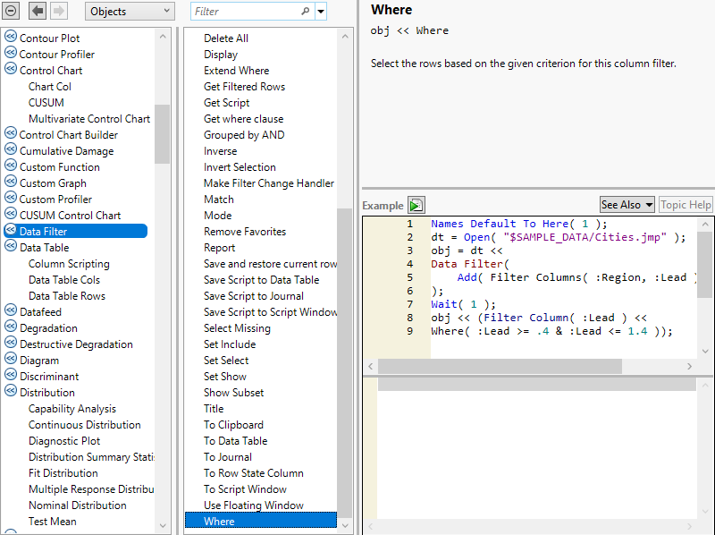The image size is (715, 535).
Task: Select Delete All message
Action: (226, 38)
